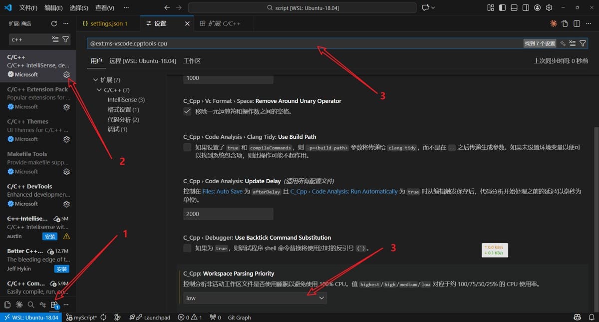Viewport: 599px width, 322px height.
Task: Click the Update Delay 2000 input field
Action: tap(228, 214)
